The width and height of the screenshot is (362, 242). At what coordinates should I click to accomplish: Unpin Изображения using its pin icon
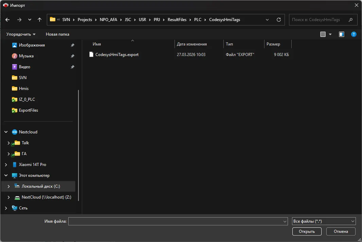point(72,45)
